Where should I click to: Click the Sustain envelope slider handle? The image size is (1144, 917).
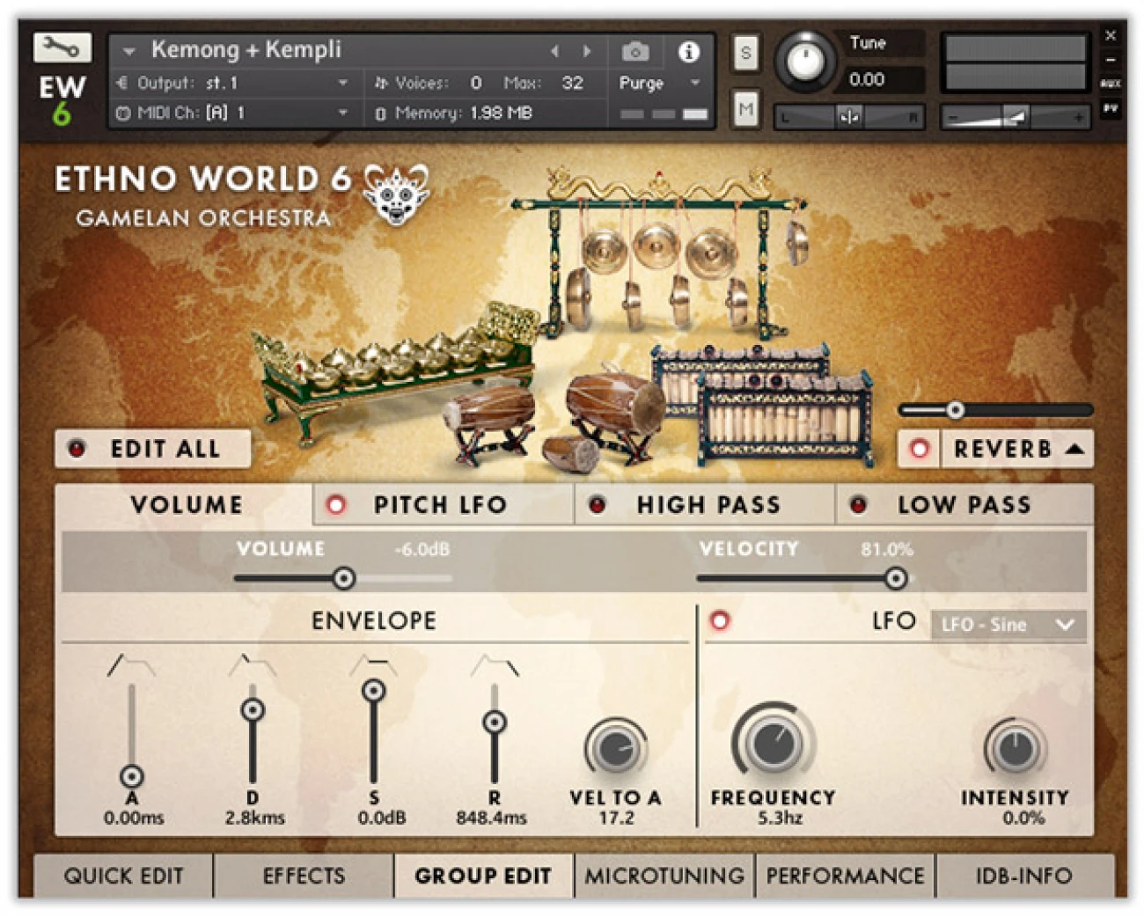pos(374,691)
